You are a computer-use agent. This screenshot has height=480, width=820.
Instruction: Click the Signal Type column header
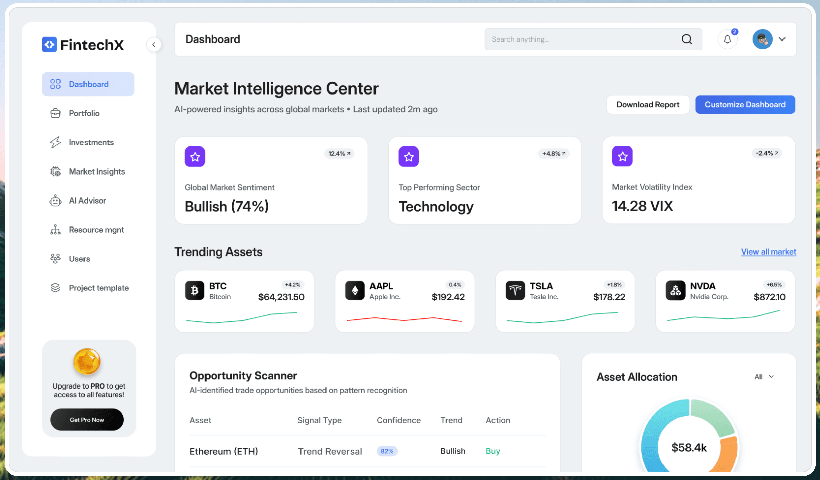(319, 420)
